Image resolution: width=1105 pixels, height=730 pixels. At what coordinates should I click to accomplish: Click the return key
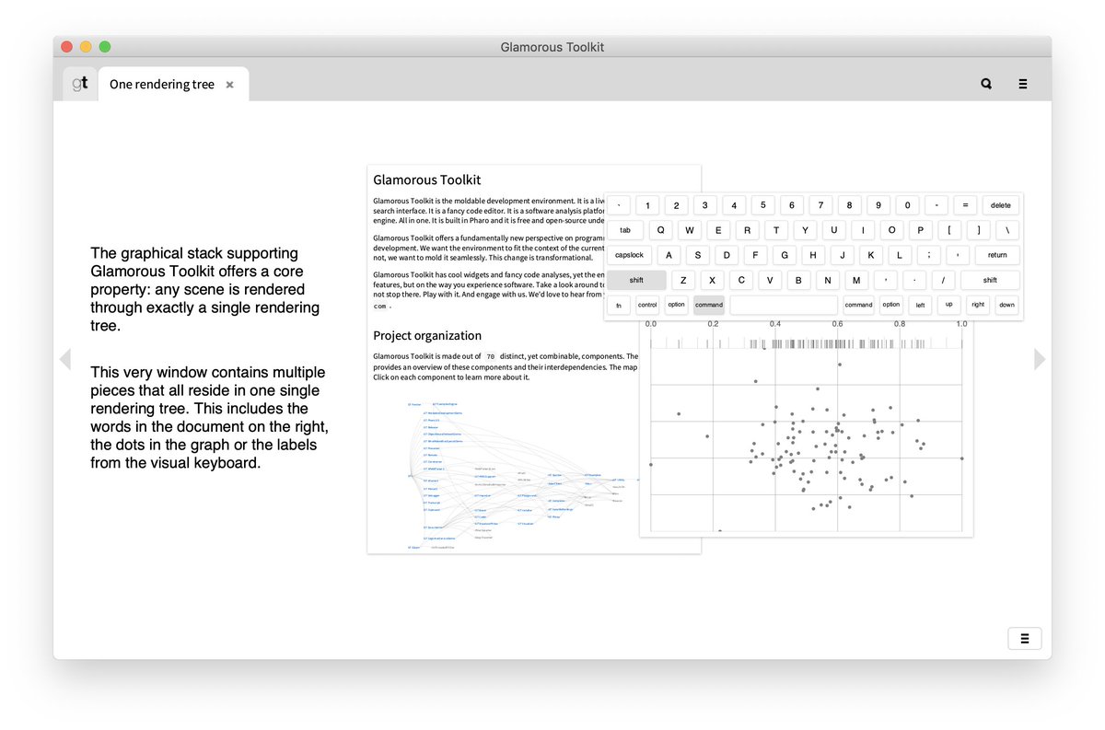(997, 255)
